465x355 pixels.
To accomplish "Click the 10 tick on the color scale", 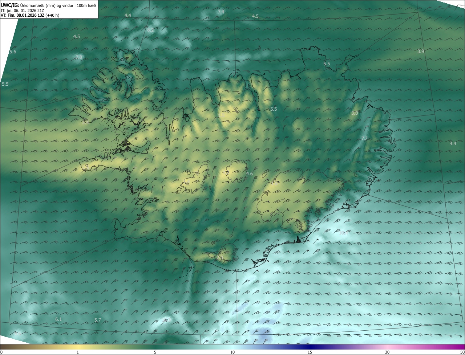I will [232, 352].
